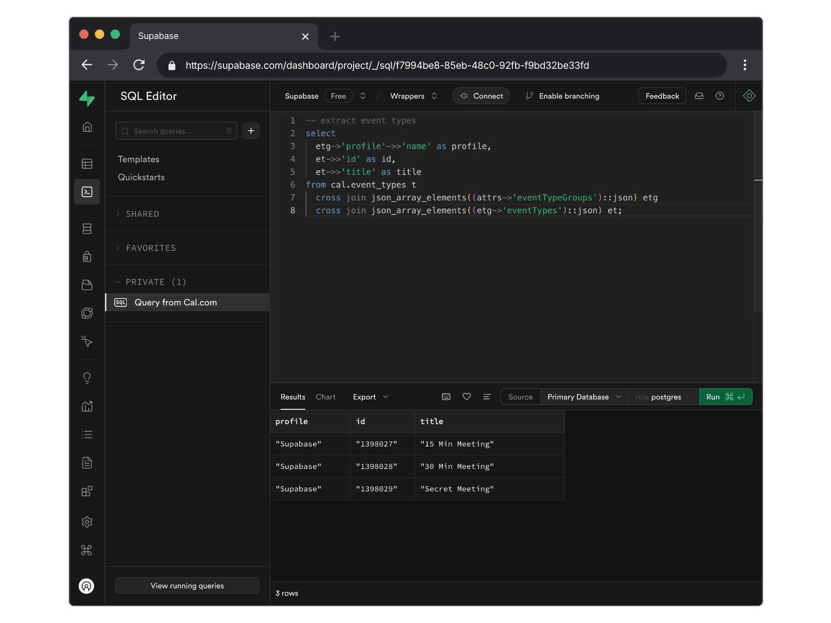Click the Feedback button
Viewport: 831px width, 623px height.
(x=662, y=96)
